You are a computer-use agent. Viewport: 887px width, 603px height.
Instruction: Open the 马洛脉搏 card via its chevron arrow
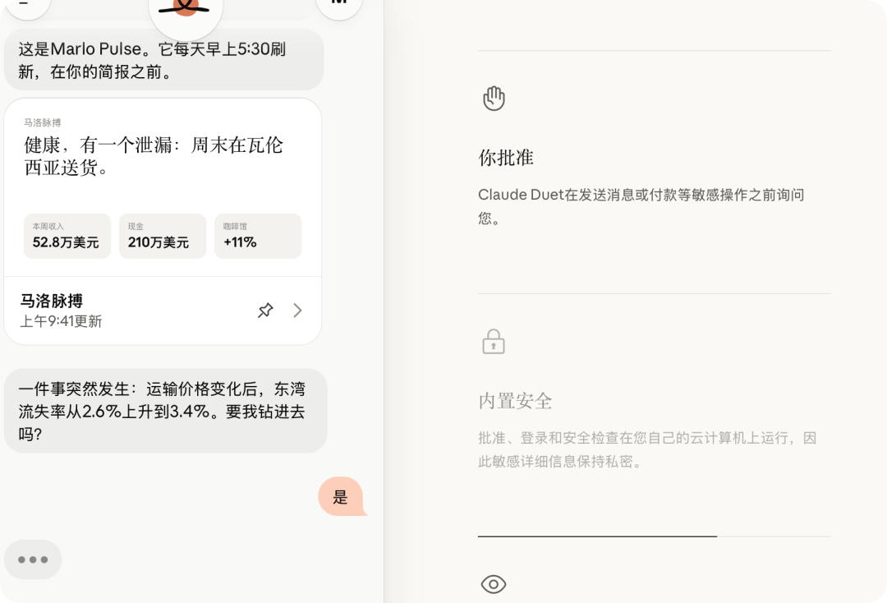297,310
